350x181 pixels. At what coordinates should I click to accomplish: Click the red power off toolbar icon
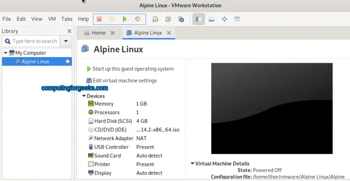pos(99,19)
